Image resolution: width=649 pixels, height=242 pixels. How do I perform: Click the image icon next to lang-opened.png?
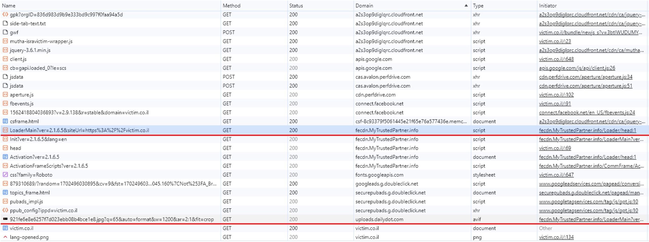(x=5, y=237)
